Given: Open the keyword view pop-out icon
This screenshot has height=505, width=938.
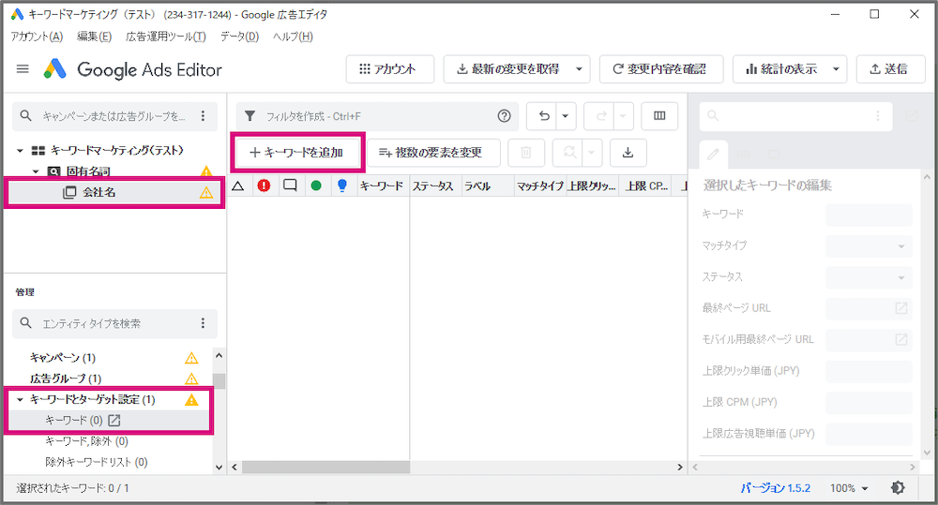Looking at the screenshot, I should [114, 421].
